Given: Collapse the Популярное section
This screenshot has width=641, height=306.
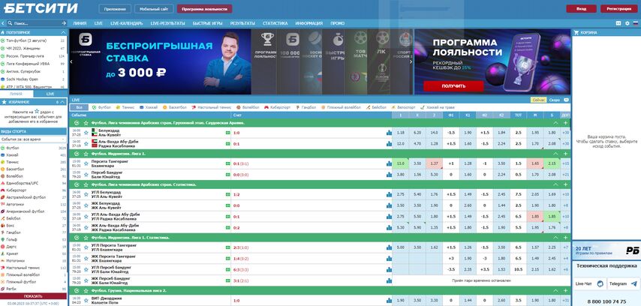Looking at the screenshot, I should (63, 32).
